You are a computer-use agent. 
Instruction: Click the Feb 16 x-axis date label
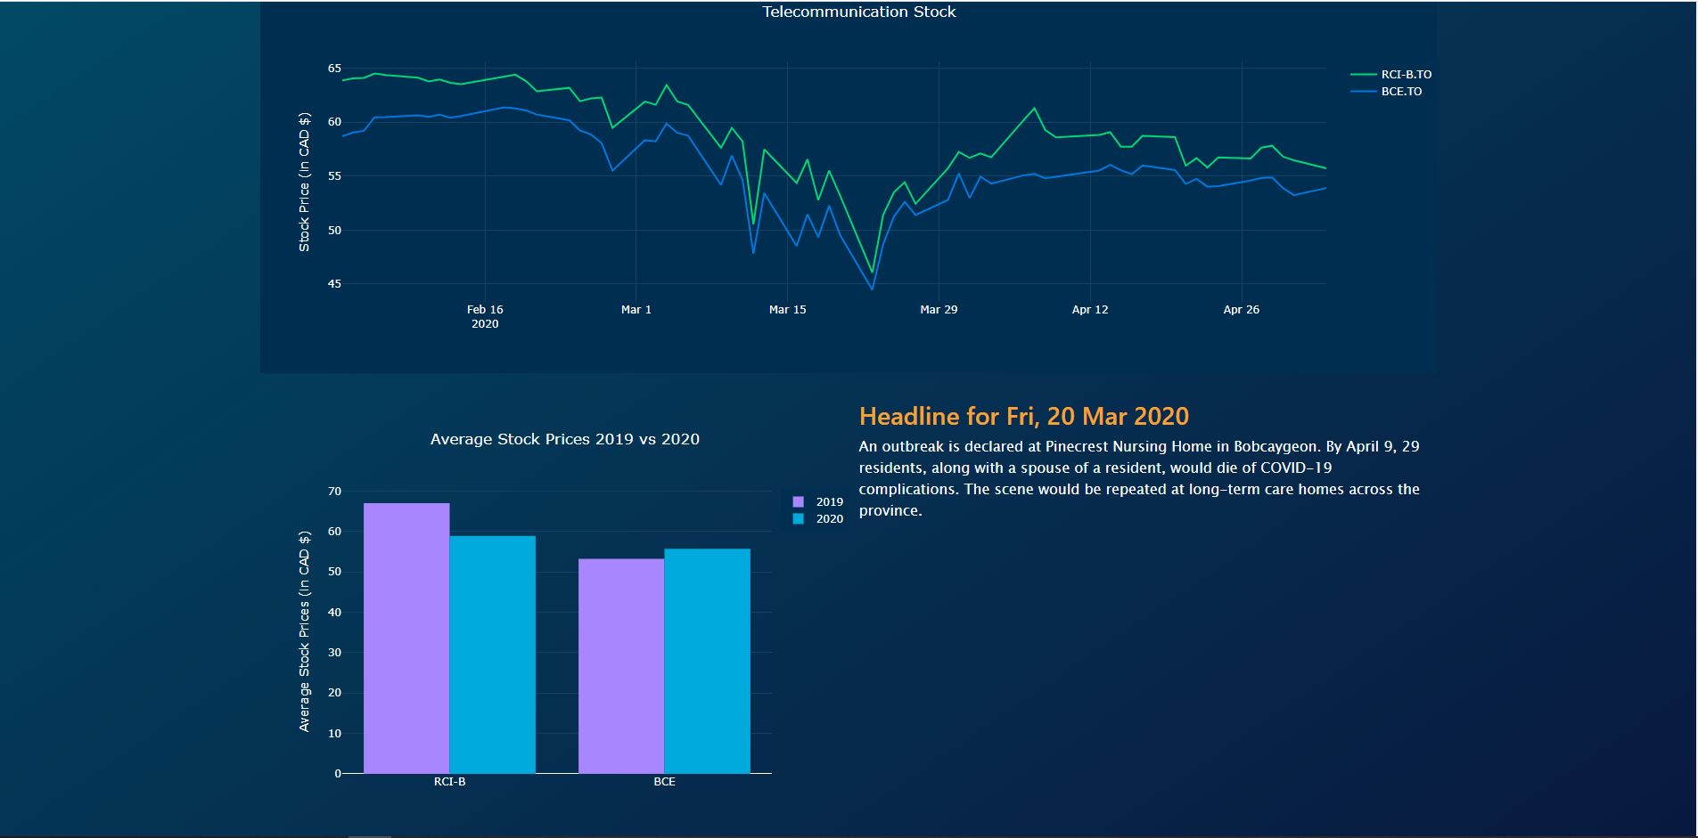coord(485,310)
